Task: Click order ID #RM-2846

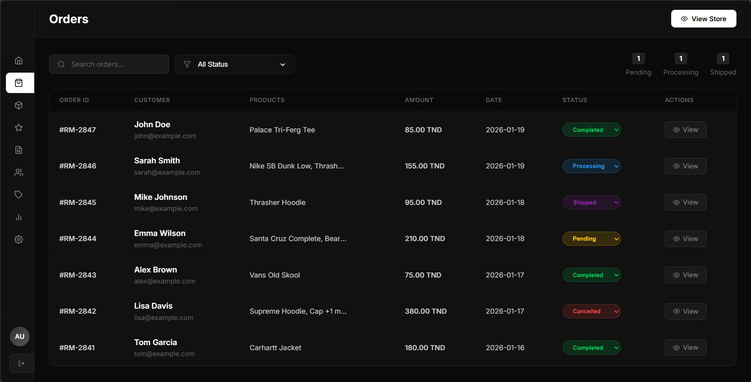Action: [x=78, y=166]
